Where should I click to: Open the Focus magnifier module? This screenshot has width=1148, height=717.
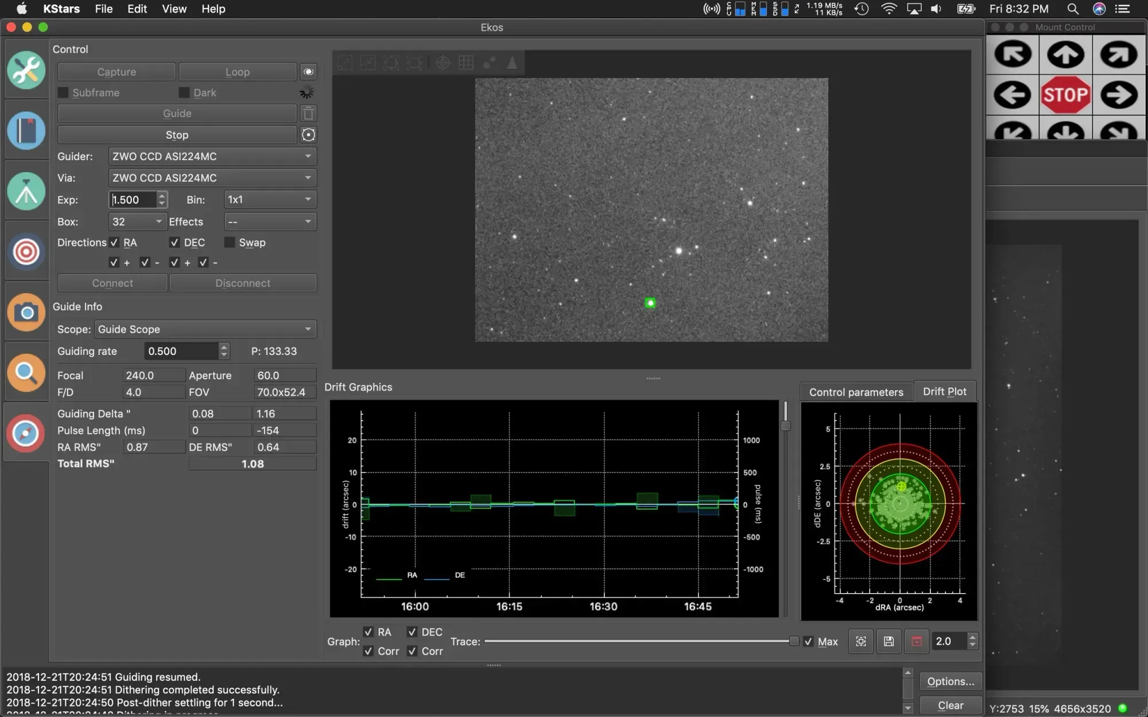[x=26, y=373]
